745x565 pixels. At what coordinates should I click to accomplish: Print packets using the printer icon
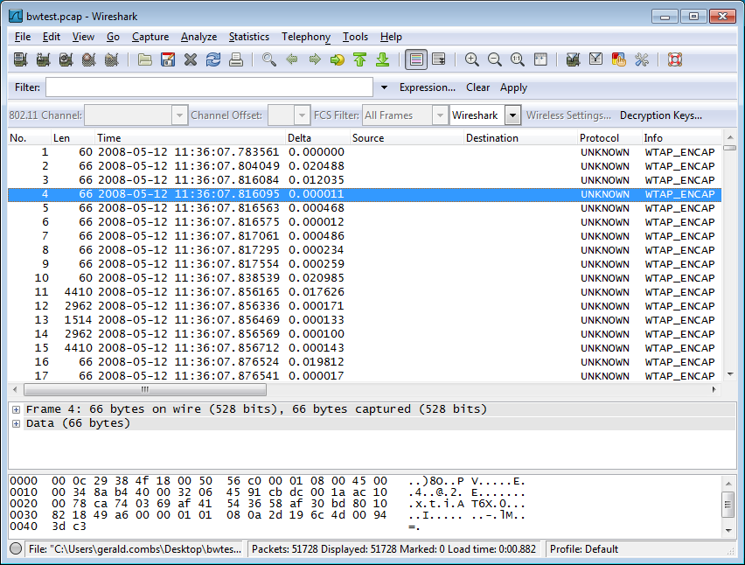(236, 59)
